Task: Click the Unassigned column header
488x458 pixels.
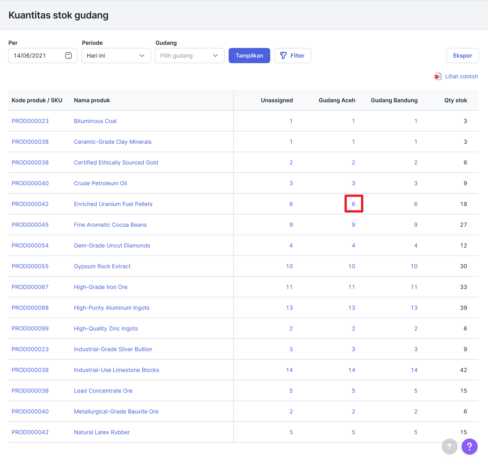Action: 277,100
